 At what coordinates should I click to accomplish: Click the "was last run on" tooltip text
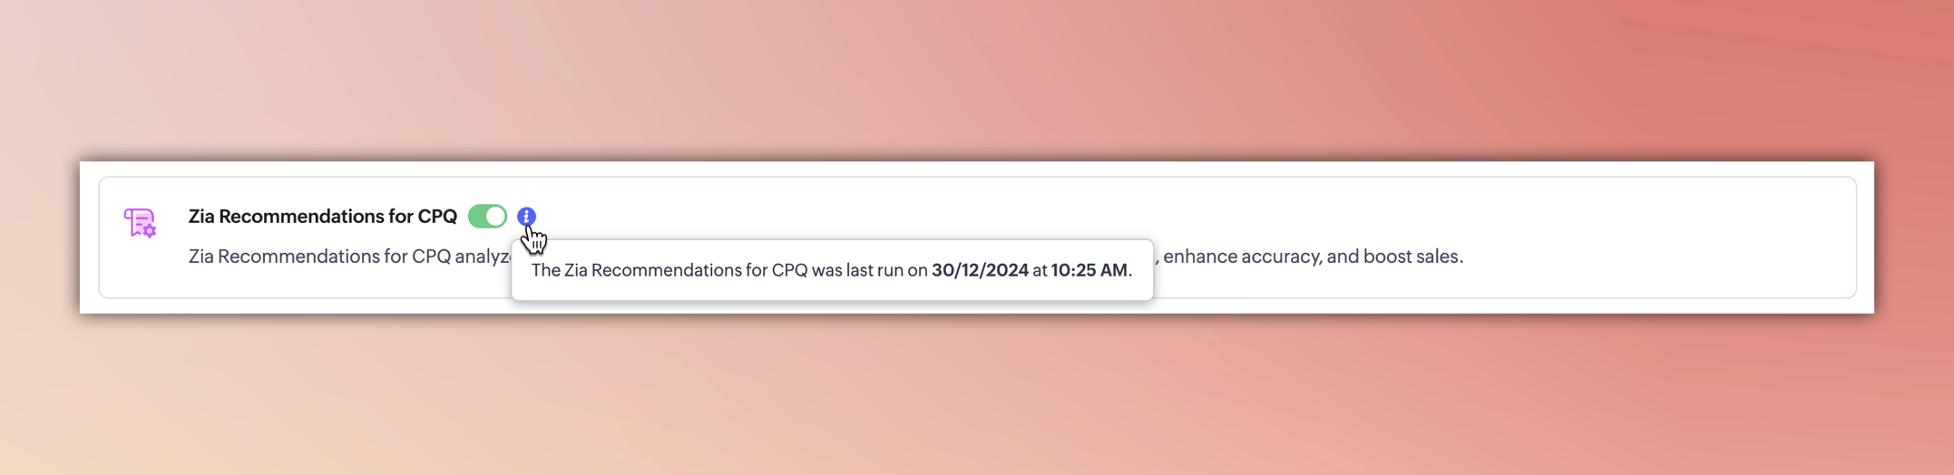coord(869,270)
